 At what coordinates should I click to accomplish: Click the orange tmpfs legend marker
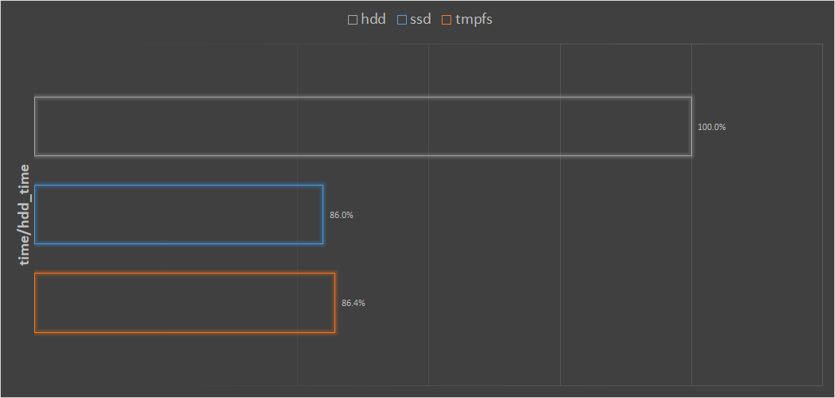click(446, 20)
